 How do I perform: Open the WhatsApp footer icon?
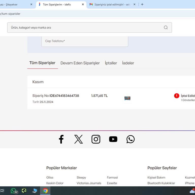pyautogui.click(x=131, y=139)
